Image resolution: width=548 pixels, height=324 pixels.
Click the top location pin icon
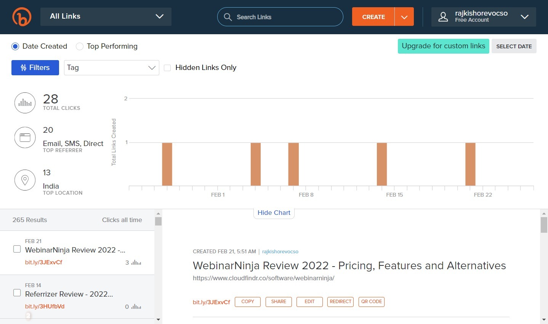click(25, 180)
